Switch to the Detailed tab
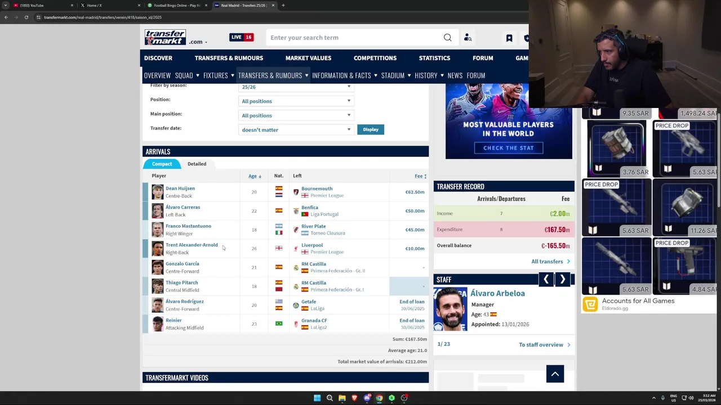 click(197, 164)
